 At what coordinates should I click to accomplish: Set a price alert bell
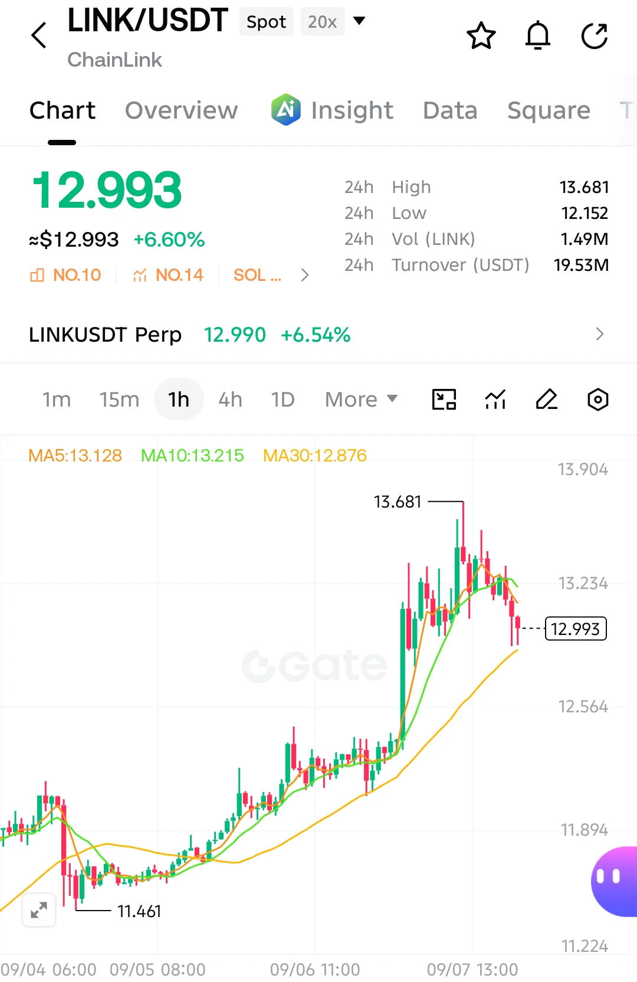click(538, 36)
